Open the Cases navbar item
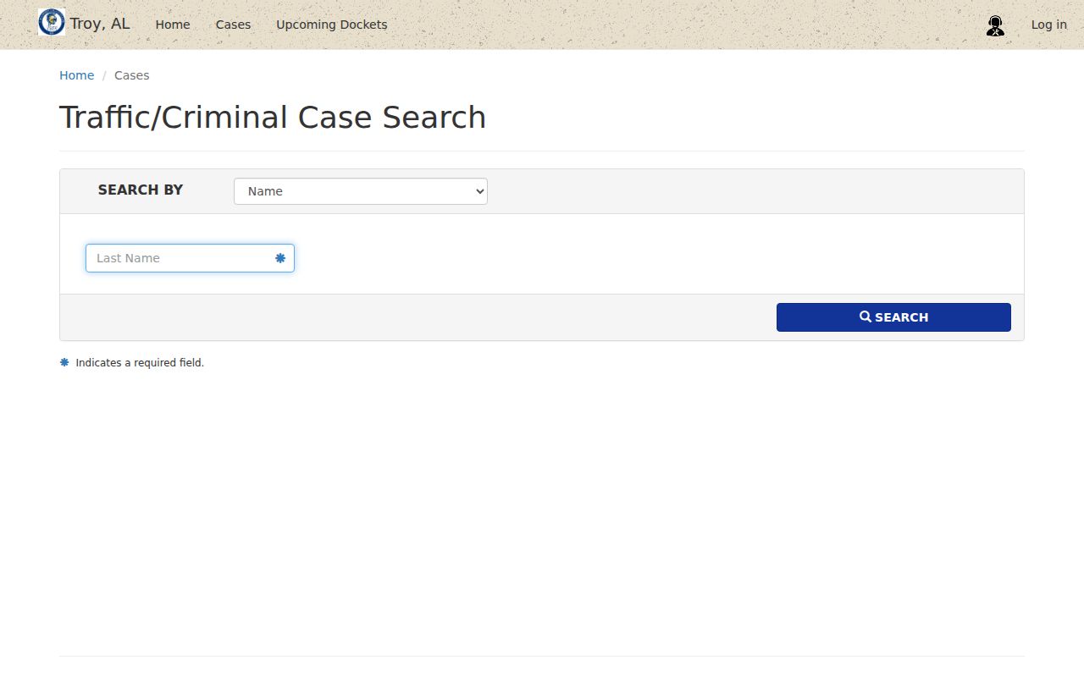Viewport: 1084px width, 677px height. pos(233,25)
